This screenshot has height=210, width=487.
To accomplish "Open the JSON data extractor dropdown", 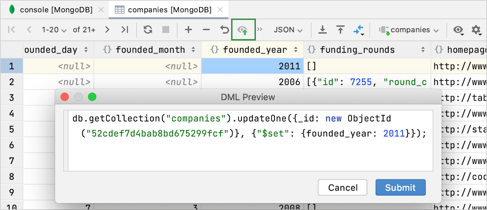I will (288, 30).
